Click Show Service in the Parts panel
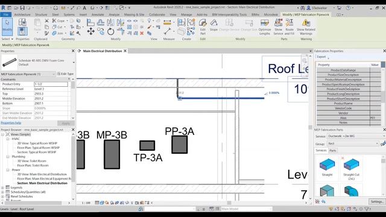This screenshot has width=386, height=217. click(278, 27)
